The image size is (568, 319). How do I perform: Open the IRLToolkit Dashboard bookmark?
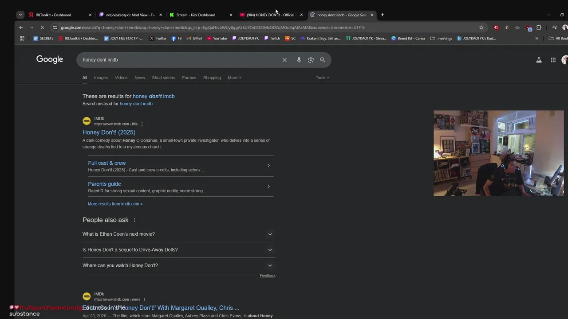click(x=78, y=39)
